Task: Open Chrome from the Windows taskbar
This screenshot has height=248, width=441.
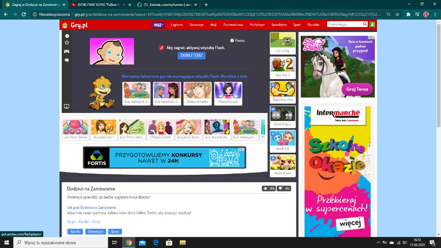Action: pos(129,243)
